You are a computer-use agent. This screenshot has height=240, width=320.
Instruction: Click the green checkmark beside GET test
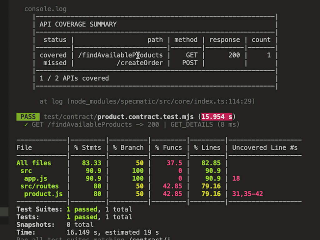(x=26, y=124)
